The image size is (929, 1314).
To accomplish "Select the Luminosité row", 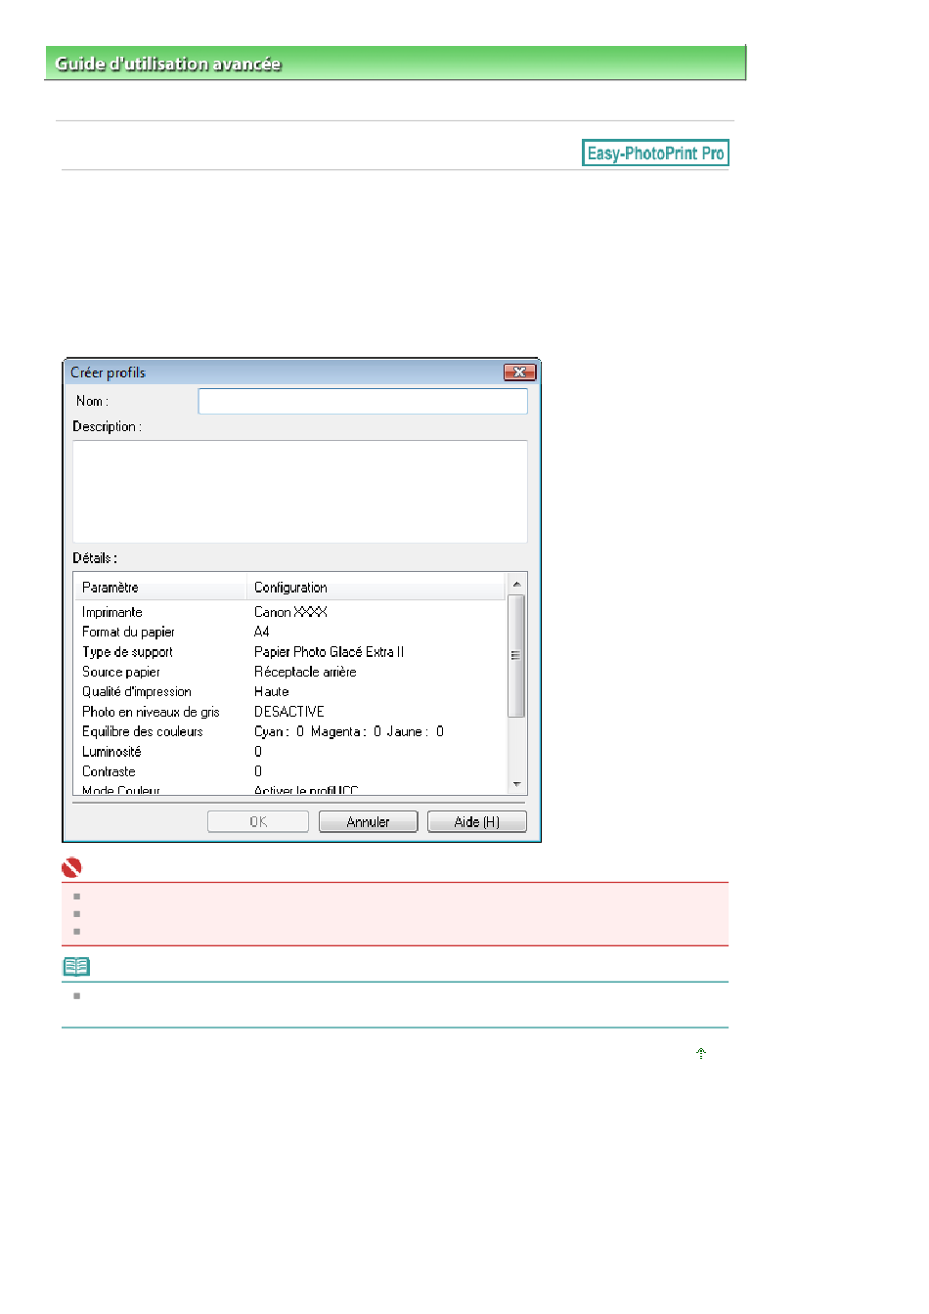I will [x=291, y=752].
